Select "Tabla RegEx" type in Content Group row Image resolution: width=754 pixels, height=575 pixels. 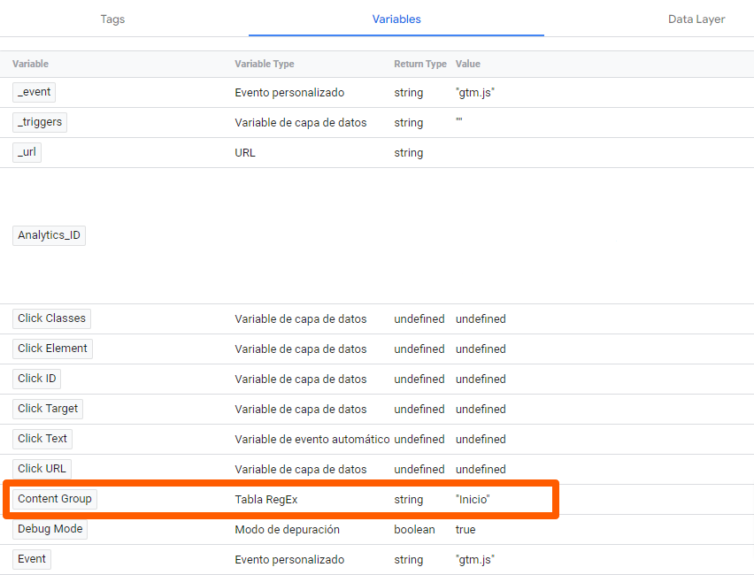pyautogui.click(x=265, y=500)
